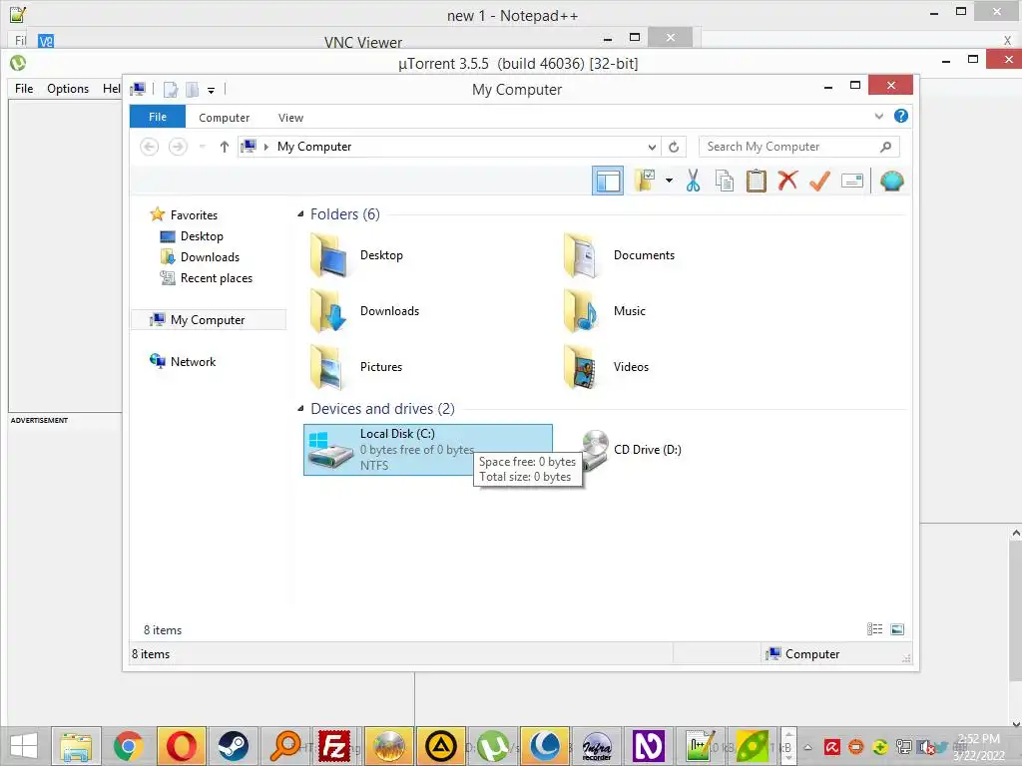
Task: Switch to uTorrent on the taskbar
Action: (x=493, y=746)
